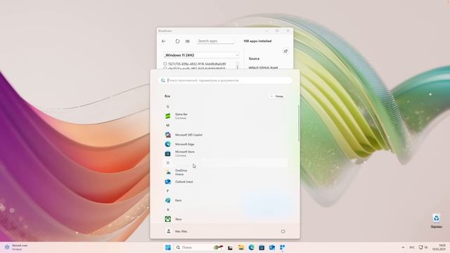
Task: Click the magnifier icon in Start search
Action: click(x=163, y=81)
